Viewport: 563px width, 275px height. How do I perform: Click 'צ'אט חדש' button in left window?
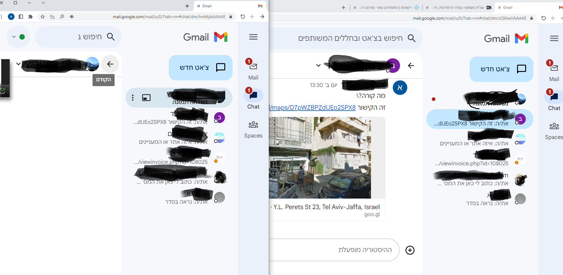[200, 68]
